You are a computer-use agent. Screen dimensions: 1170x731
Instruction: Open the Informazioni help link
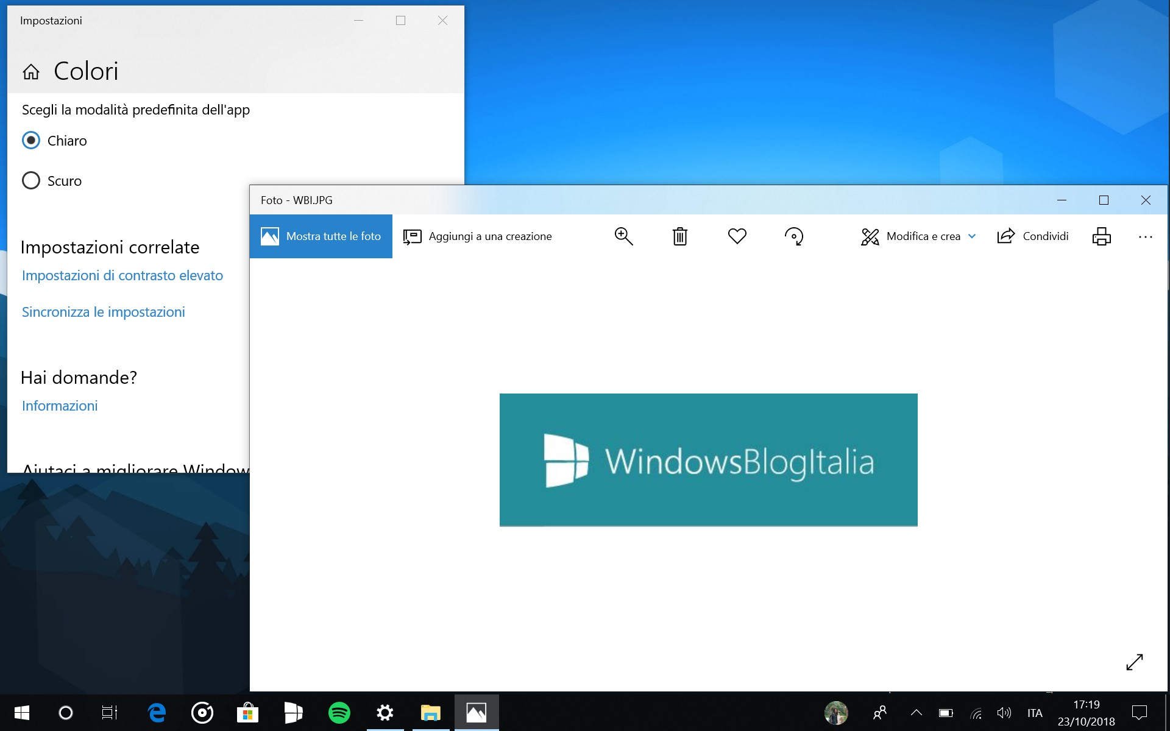click(x=60, y=406)
